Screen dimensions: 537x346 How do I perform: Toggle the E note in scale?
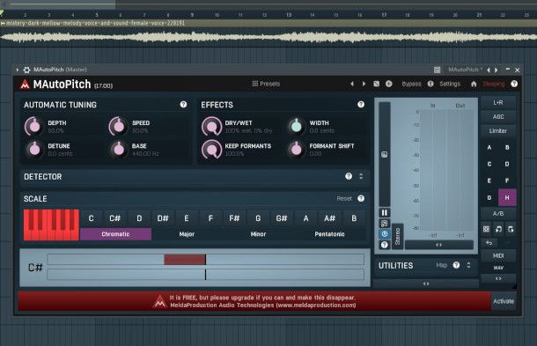click(x=187, y=218)
